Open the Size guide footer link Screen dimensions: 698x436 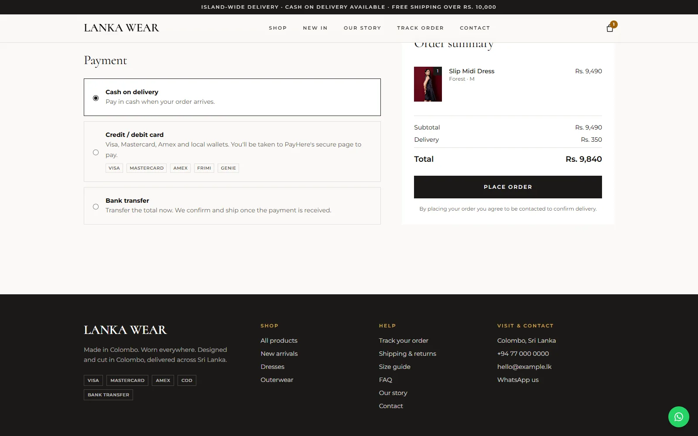395,367
